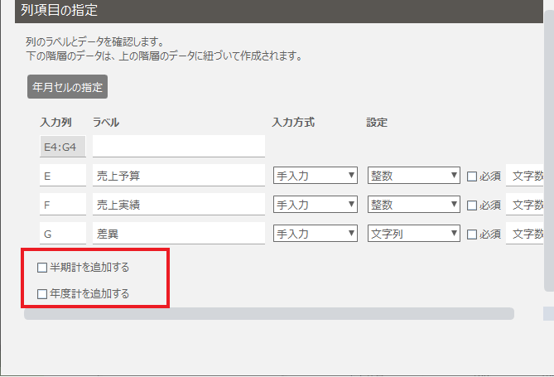Image resolution: width=554 pixels, height=377 pixels.
Task: Select the 売上実績 label input field
Action: (x=178, y=205)
